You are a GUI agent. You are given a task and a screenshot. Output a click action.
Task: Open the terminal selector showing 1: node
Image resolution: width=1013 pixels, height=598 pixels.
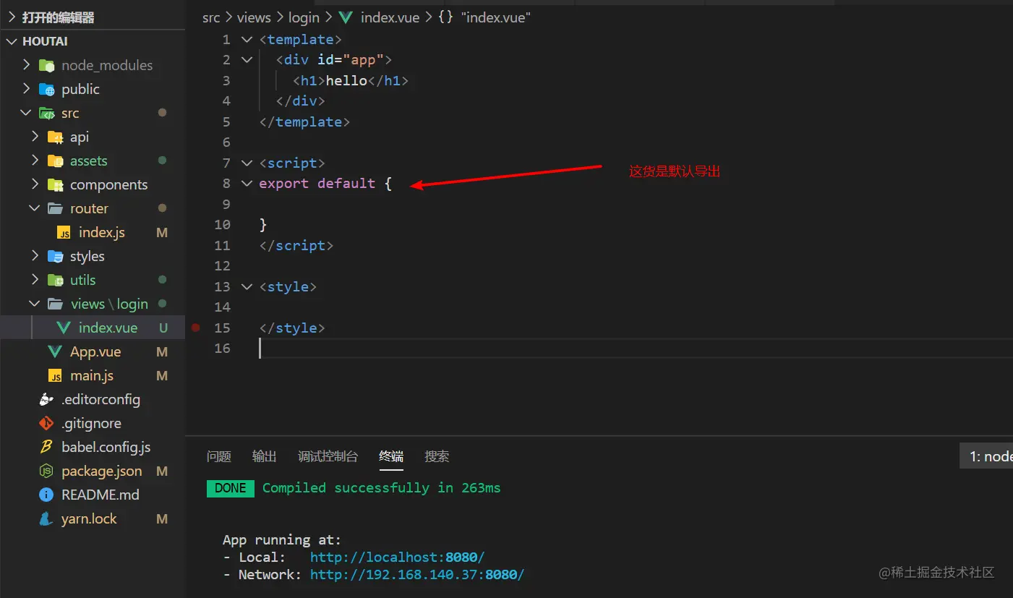986,456
